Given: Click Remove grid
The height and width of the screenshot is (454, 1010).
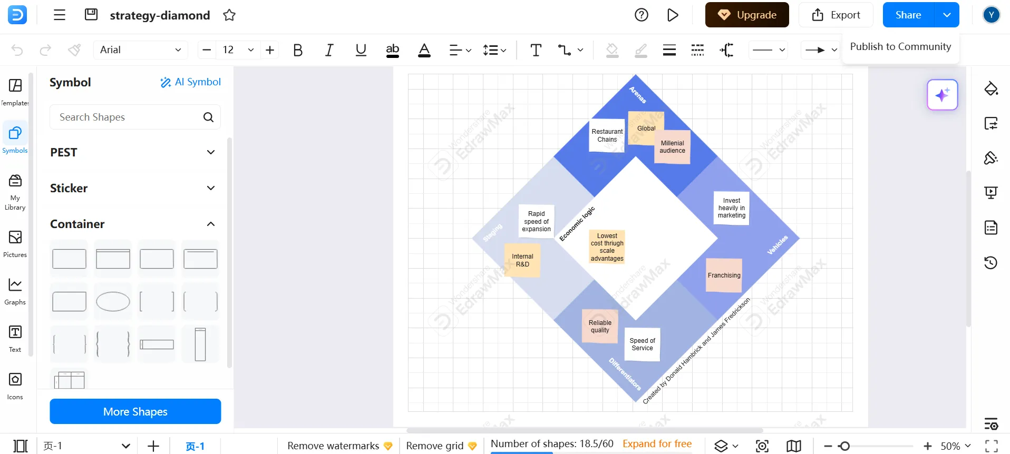Looking at the screenshot, I should 441,446.
